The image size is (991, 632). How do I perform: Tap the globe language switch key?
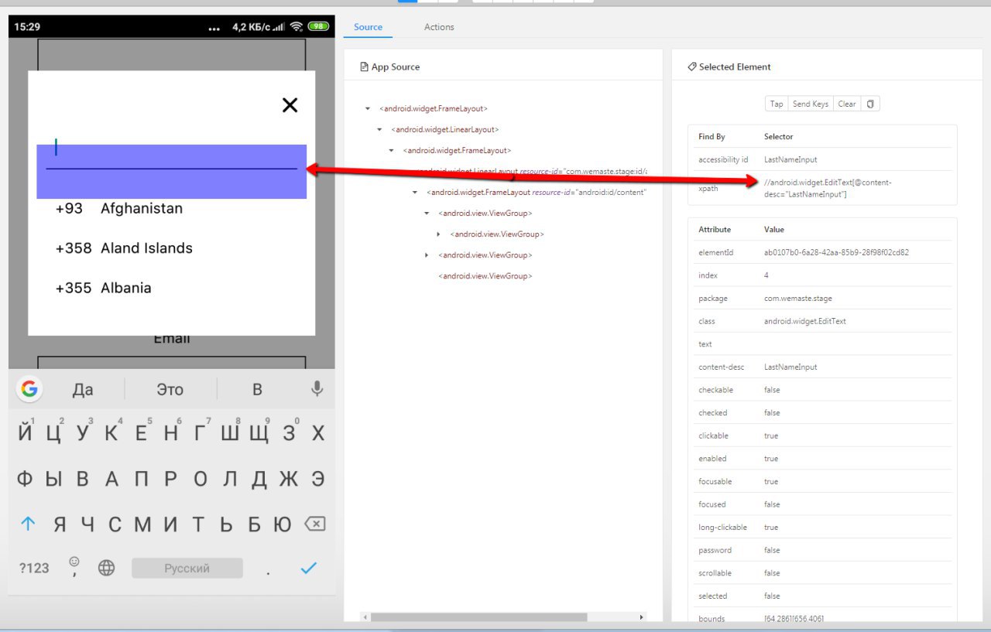tap(106, 568)
